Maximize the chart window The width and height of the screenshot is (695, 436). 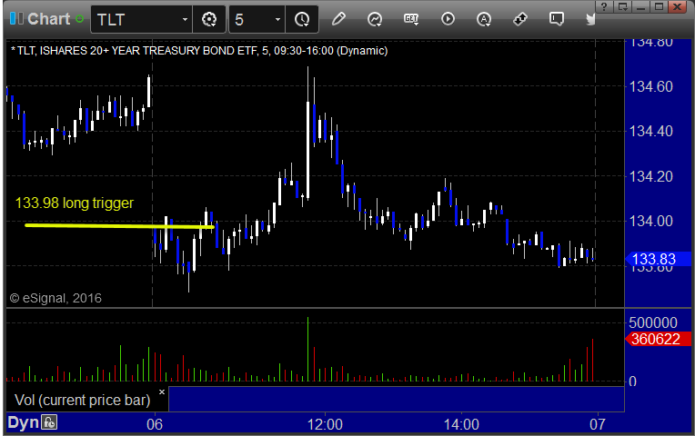660,6
